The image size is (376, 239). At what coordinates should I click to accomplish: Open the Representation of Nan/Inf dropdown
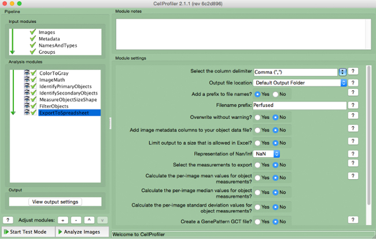click(x=267, y=154)
